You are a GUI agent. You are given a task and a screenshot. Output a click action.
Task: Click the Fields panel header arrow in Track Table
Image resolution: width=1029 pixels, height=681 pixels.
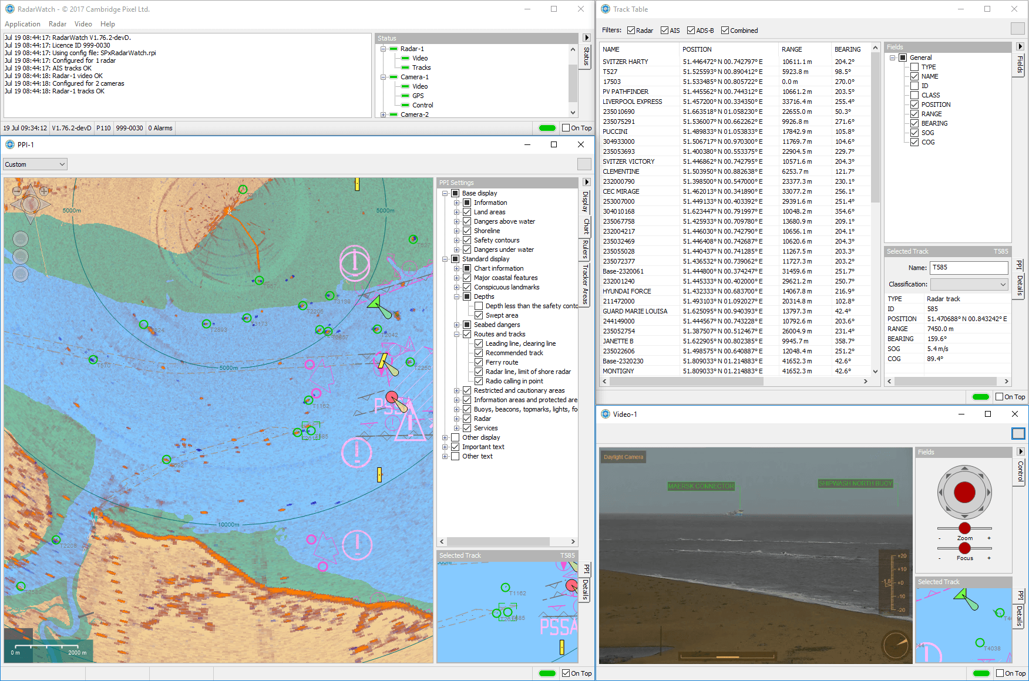[1020, 47]
